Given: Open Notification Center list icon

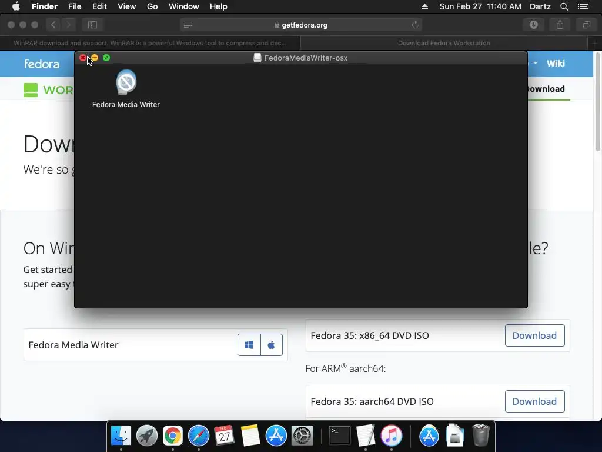Looking at the screenshot, I should pos(583,6).
